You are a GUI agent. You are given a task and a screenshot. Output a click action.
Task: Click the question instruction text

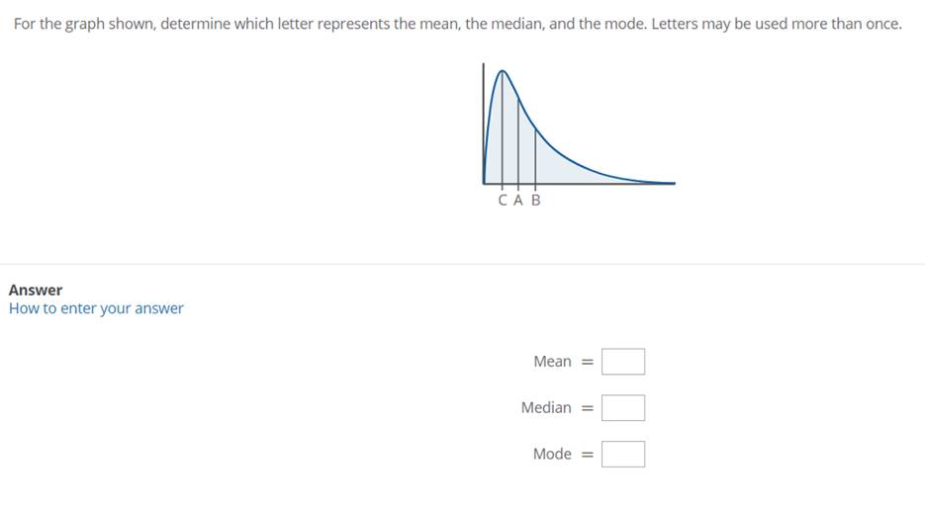(457, 24)
